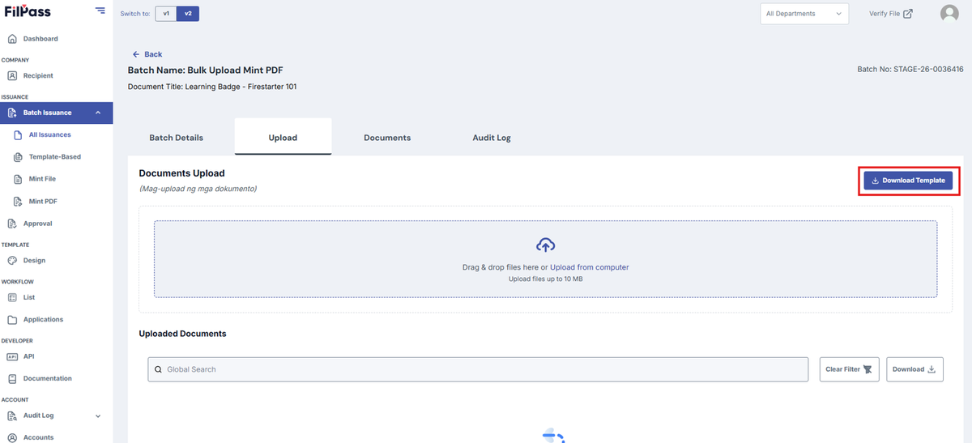Click the Download Template button
This screenshot has width=972, height=443.
tap(908, 181)
